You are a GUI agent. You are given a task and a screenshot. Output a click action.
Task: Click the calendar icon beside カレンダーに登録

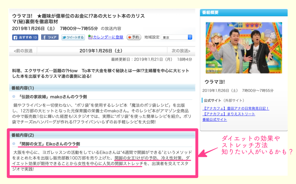91,37
